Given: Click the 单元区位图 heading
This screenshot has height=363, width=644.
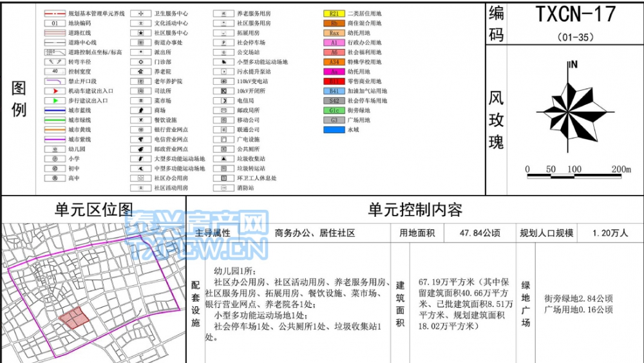Looking at the screenshot, I should pyautogui.click(x=94, y=210).
